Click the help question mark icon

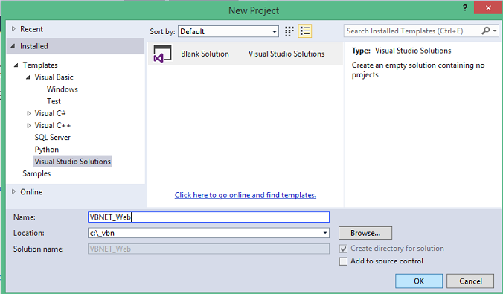tap(465, 8)
